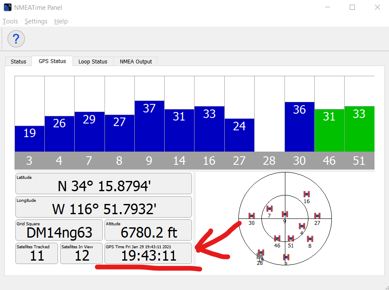Click satellite ID 3 in the grey label row
389x290 pixels.
tap(29, 161)
